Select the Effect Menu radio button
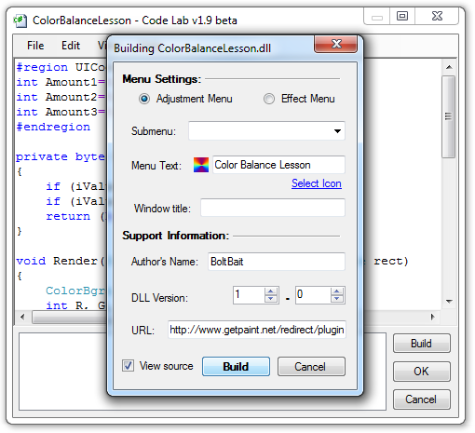 pyautogui.click(x=269, y=99)
